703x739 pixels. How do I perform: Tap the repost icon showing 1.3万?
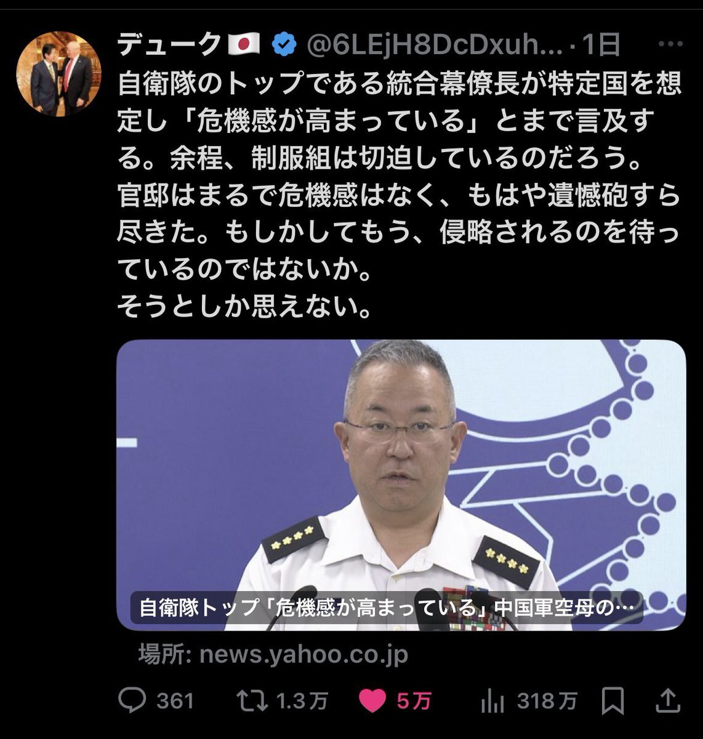[252, 701]
